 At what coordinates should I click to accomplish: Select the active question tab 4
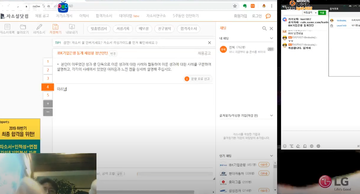pos(47,87)
